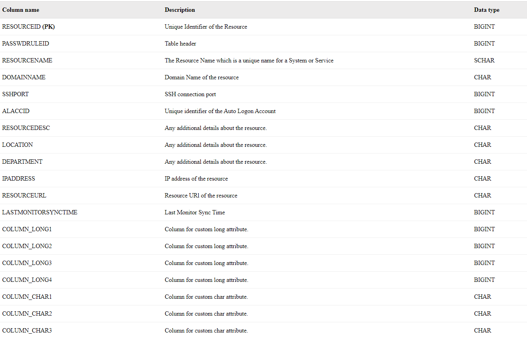Select the RESOURCEDESC cell
Image resolution: width=527 pixels, height=338 pixels.
point(26,128)
